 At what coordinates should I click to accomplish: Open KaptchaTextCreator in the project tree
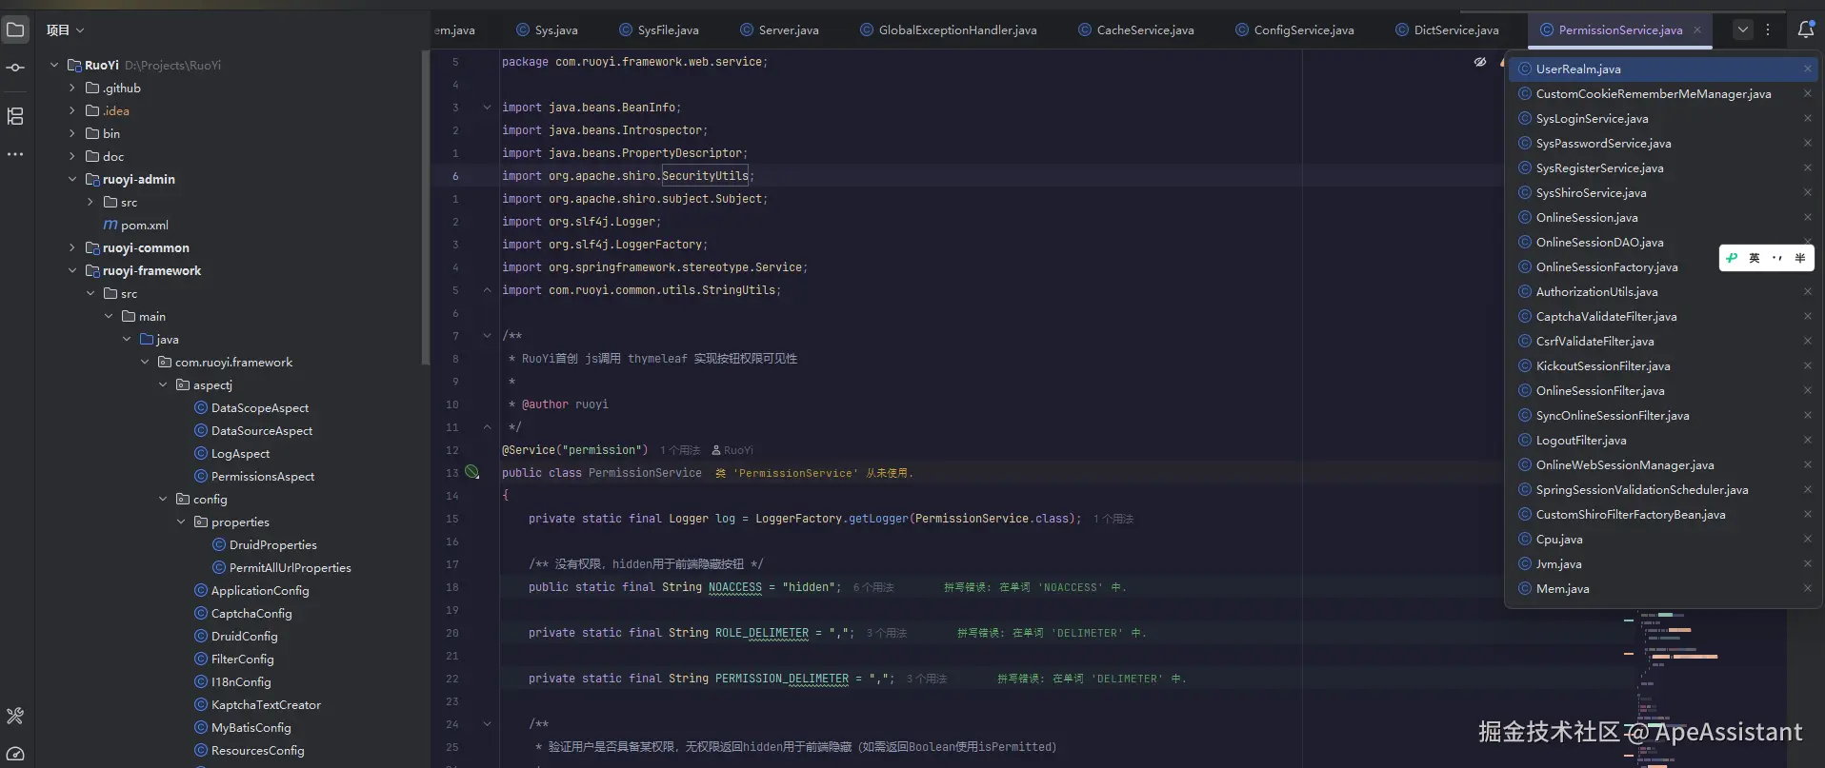(x=266, y=704)
